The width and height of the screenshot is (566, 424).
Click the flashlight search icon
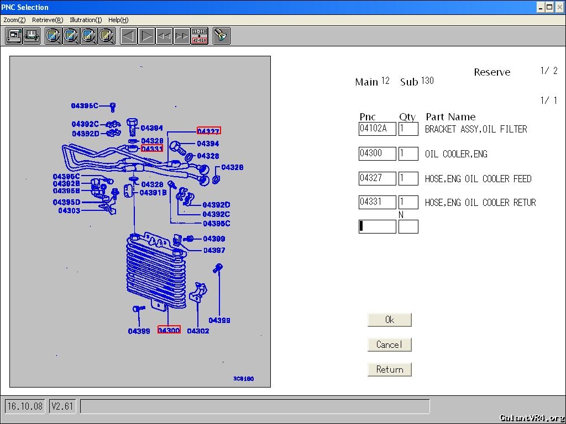click(222, 36)
